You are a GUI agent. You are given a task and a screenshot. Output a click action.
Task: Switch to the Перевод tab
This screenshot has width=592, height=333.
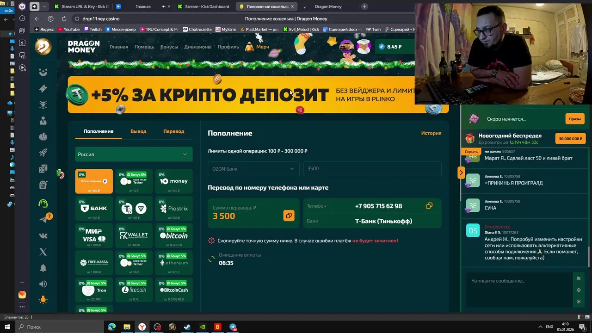[x=173, y=131]
